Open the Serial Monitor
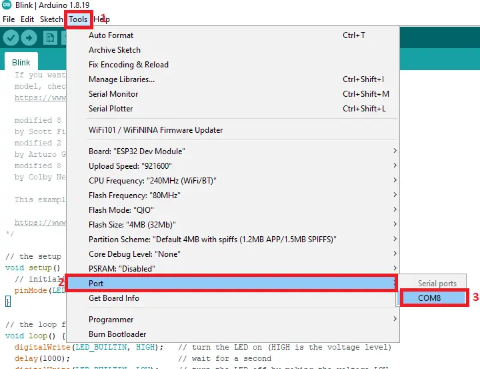Viewport: 480px width, 369px height. click(233, 94)
